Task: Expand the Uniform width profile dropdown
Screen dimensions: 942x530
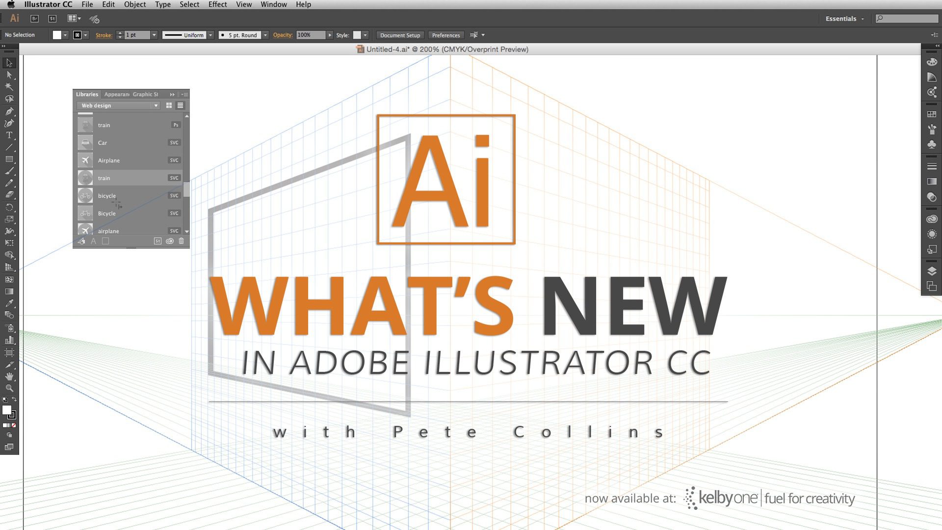Action: click(210, 35)
